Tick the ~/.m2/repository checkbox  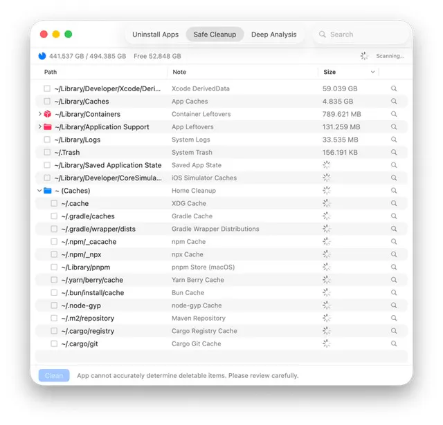54,318
